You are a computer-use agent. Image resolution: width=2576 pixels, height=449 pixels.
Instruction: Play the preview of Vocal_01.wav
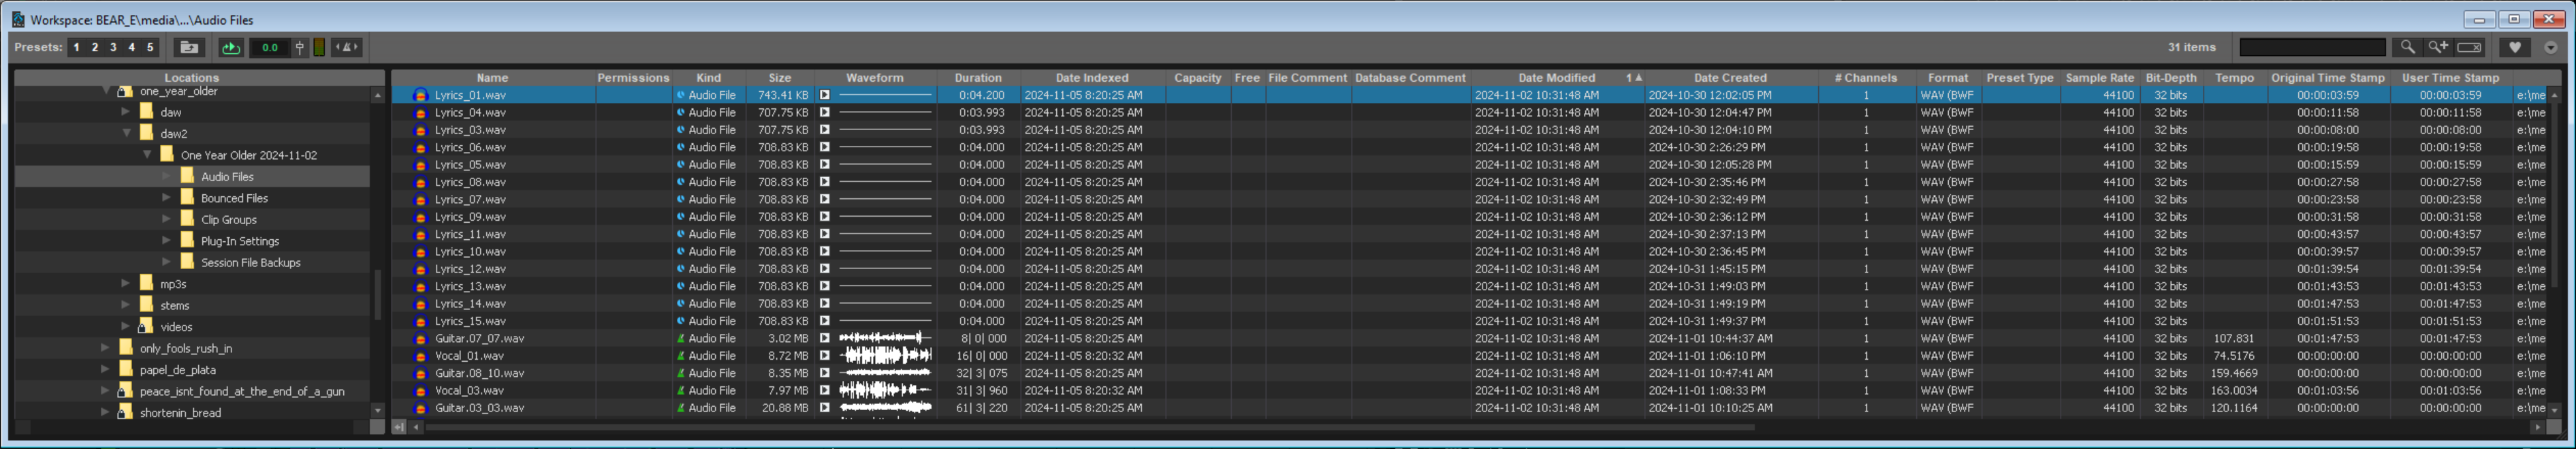click(x=825, y=356)
